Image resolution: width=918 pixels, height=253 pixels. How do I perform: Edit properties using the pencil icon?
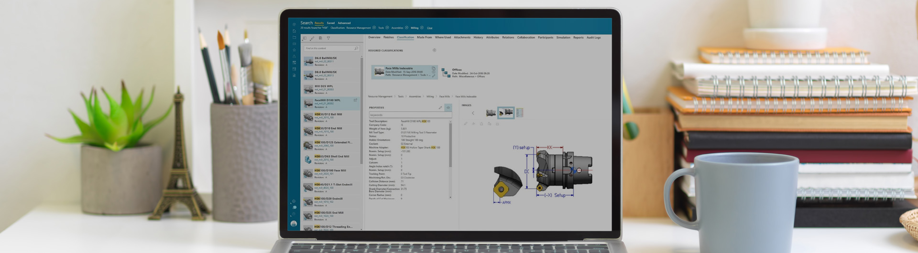pyautogui.click(x=440, y=108)
